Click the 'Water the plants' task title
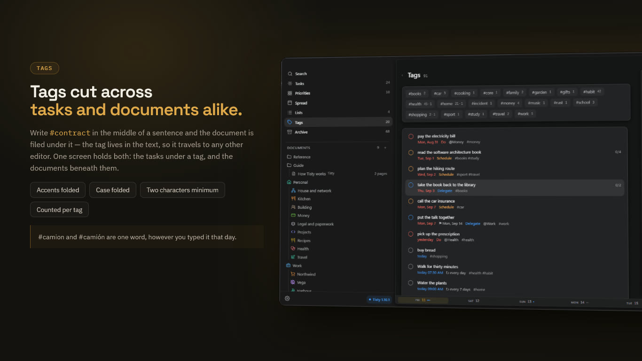This screenshot has height=361, width=642. click(432, 283)
